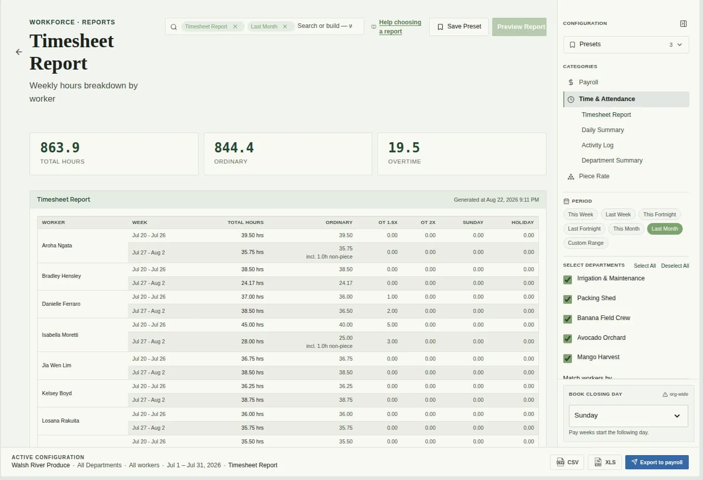Select the This Fortnight period
703x480 pixels.
(659, 215)
